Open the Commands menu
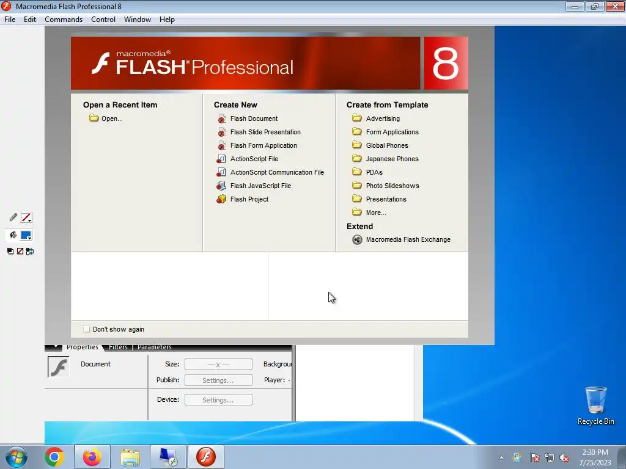This screenshot has width=626, height=469. click(64, 20)
